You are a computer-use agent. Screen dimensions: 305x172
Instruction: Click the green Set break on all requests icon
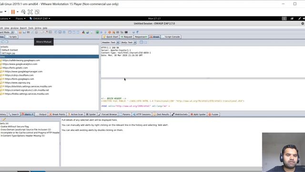[x=97, y=32]
